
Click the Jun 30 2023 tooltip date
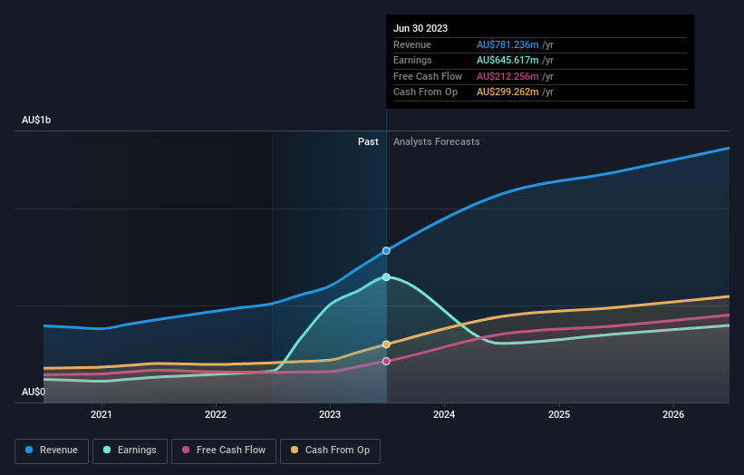click(x=420, y=28)
